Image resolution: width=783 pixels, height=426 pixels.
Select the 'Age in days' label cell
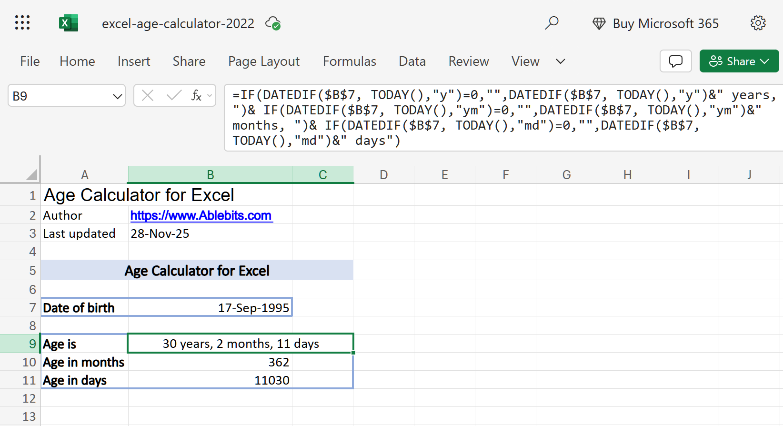[84, 380]
